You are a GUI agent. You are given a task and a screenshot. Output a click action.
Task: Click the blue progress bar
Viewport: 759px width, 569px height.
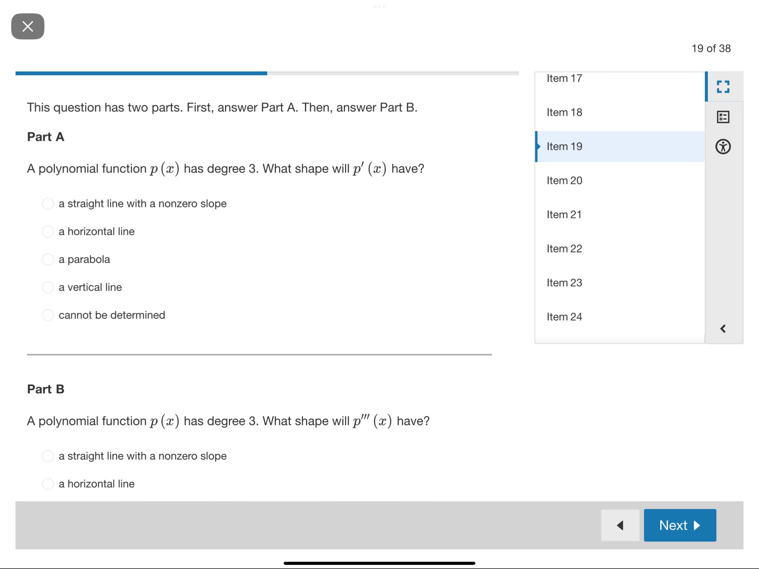click(141, 73)
